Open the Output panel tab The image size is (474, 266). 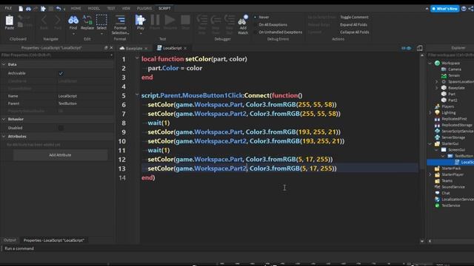pos(10,240)
